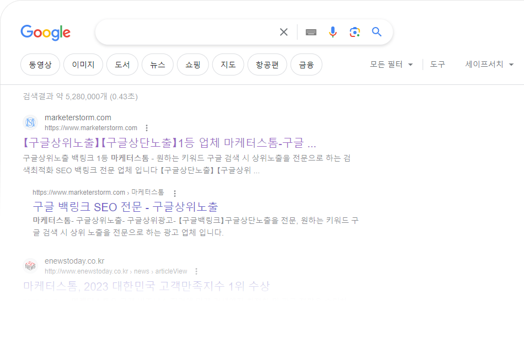524x353 pixels.
Task: Click the snippet starting 마케터스톰- 구글상위노출- 구글상위광고
Action: [x=195, y=226]
